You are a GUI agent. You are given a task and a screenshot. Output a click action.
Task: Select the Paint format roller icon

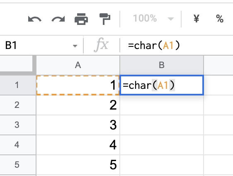click(105, 19)
